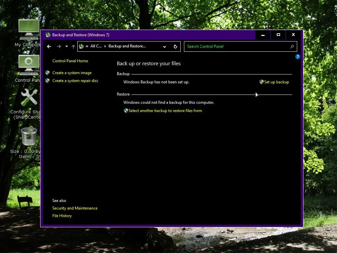The width and height of the screenshot is (337, 253).
Task: Click shield icon next to Set up backup
Action: [261, 82]
